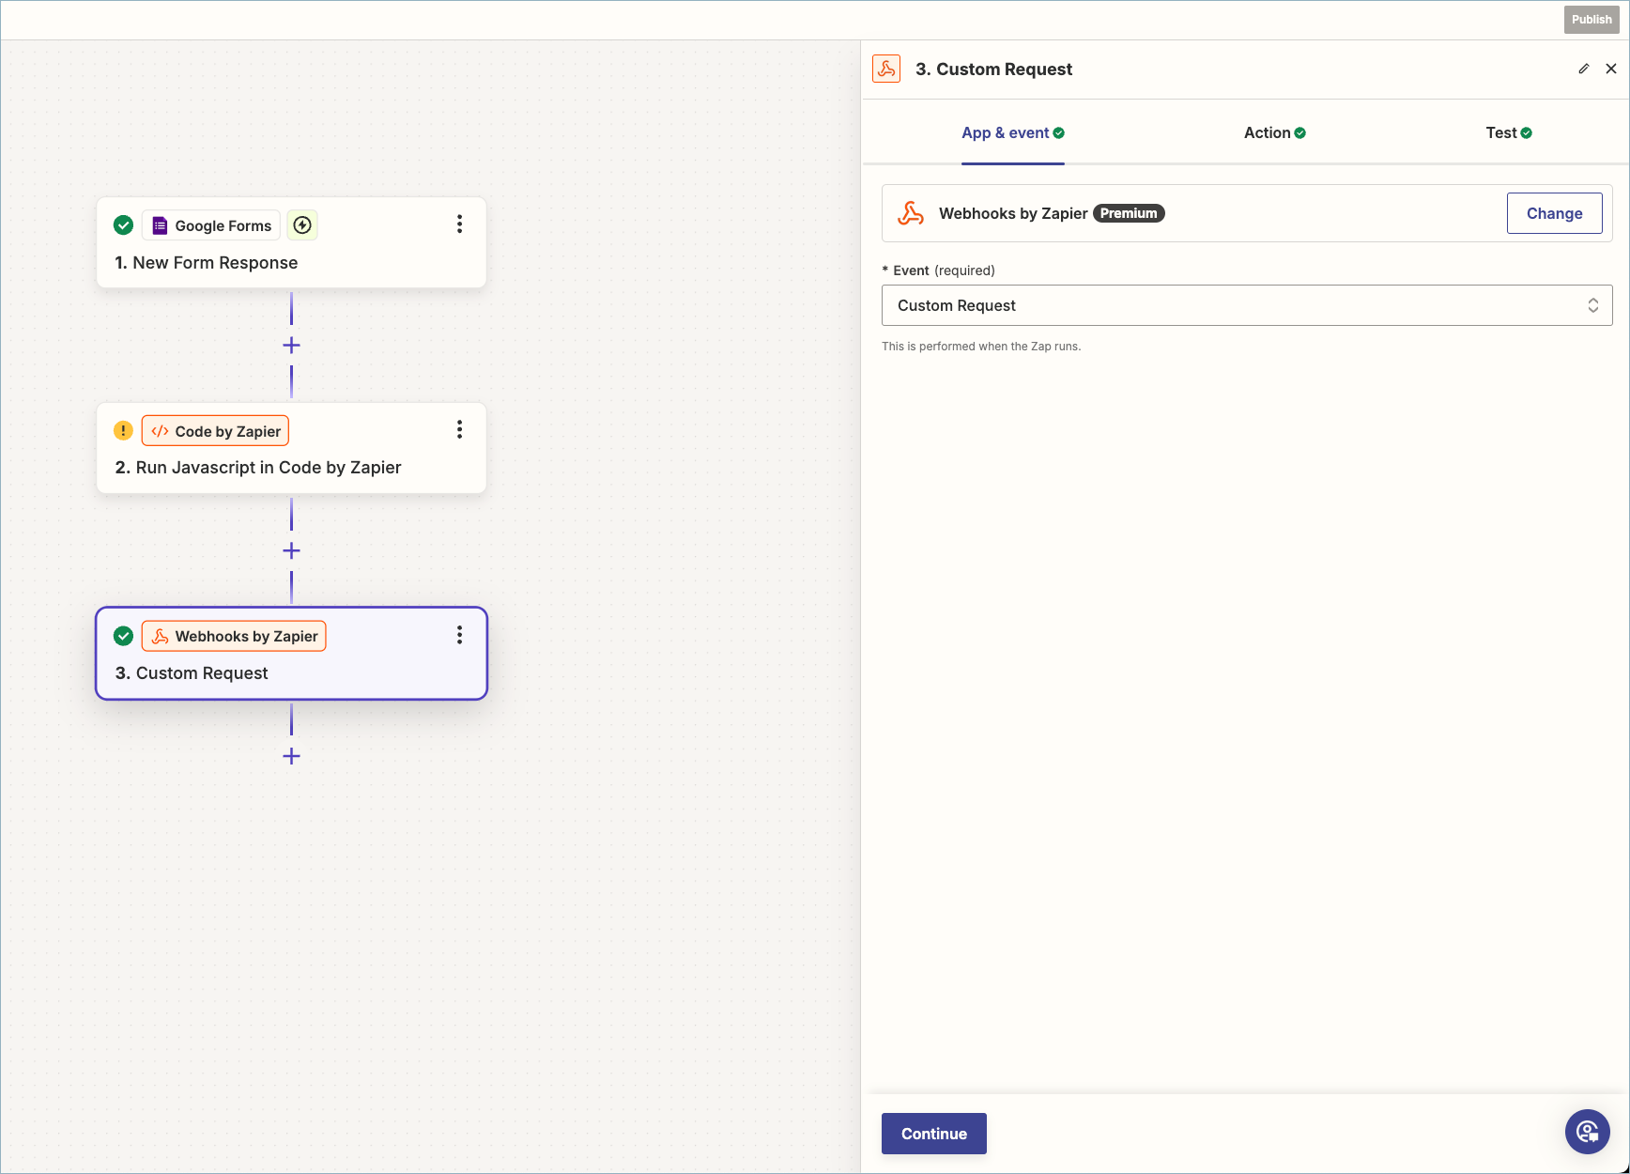This screenshot has height=1174, width=1630.
Task: Click the Continue button
Action: point(933,1134)
